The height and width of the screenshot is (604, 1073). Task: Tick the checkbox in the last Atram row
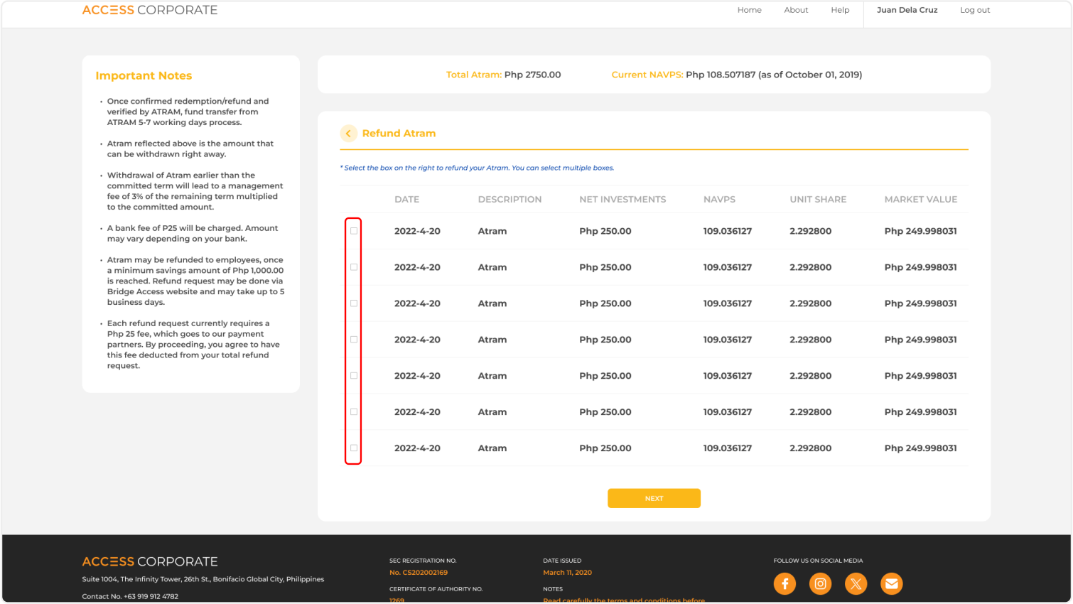click(354, 448)
